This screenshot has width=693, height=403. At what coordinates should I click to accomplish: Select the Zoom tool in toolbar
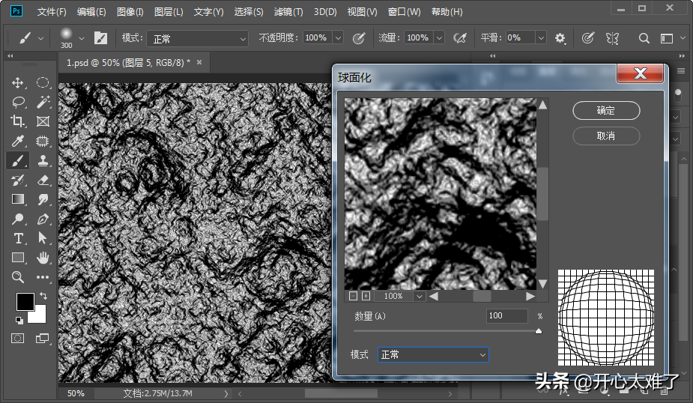[18, 277]
